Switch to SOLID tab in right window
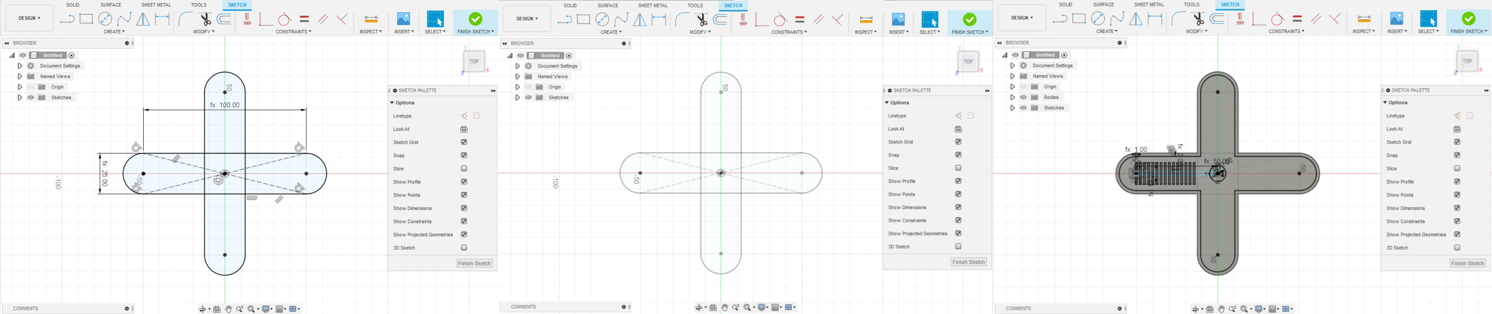The image size is (1492, 314). pyautogui.click(x=1065, y=5)
